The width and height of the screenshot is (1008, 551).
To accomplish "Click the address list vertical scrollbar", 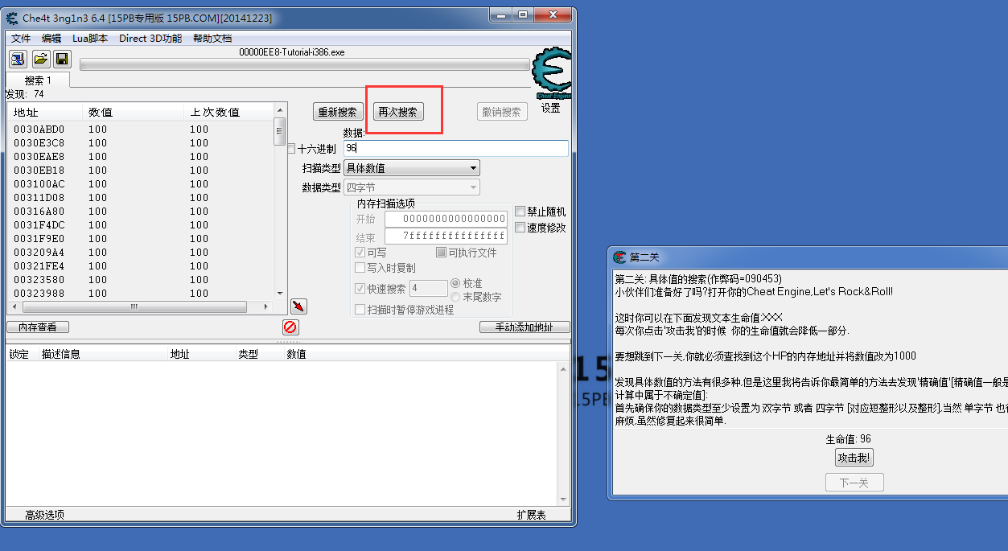I will point(280,202).
